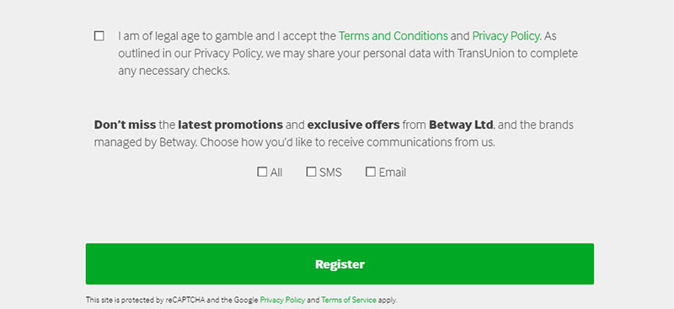Click the 'any necessary checks' line of text
The image size is (674, 309).
pos(174,72)
